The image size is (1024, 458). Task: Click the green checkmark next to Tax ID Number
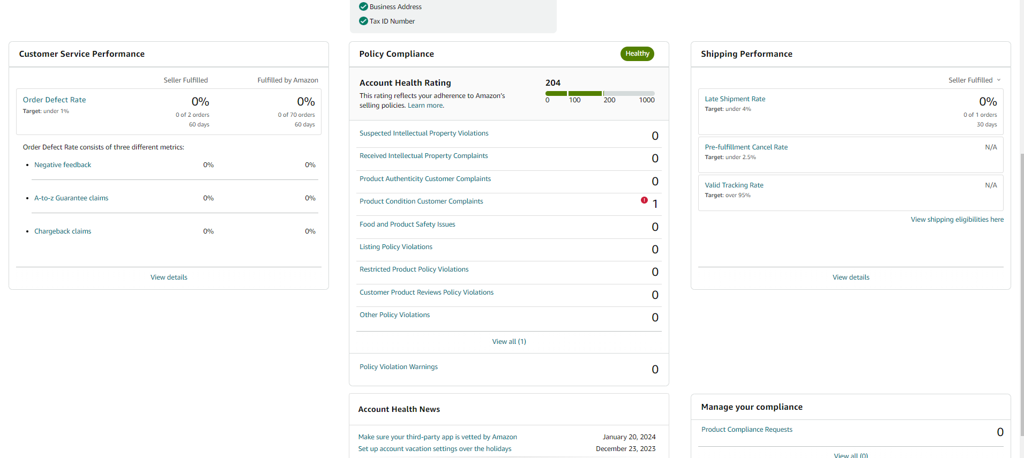click(x=363, y=21)
